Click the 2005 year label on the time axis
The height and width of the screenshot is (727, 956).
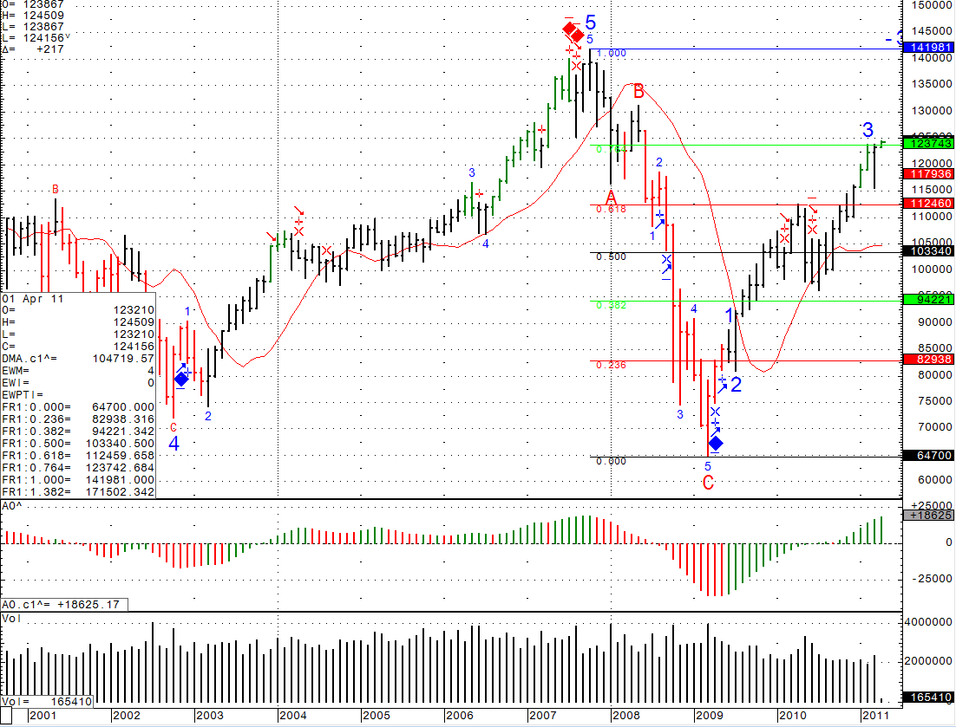(x=376, y=717)
